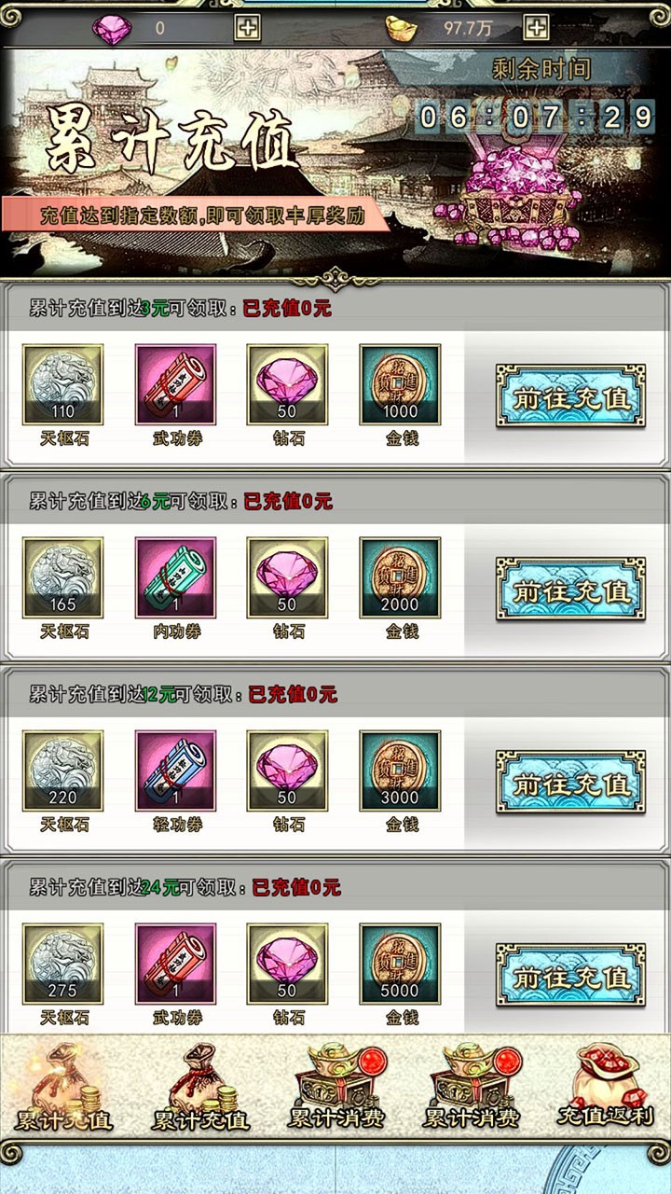
Task: Tap the pink diamond currency icon at top
Action: pos(112,28)
